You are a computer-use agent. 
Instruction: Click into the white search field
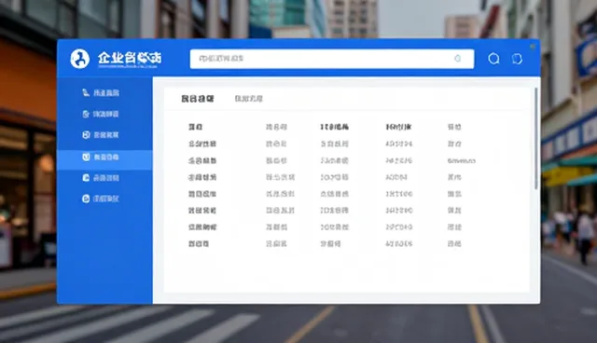click(x=332, y=59)
